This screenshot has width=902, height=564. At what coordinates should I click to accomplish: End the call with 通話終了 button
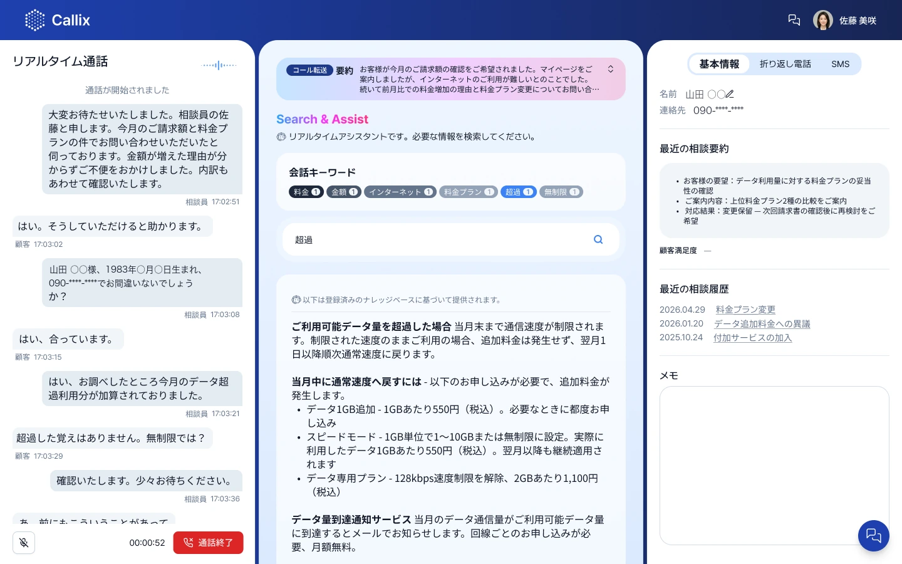208,543
